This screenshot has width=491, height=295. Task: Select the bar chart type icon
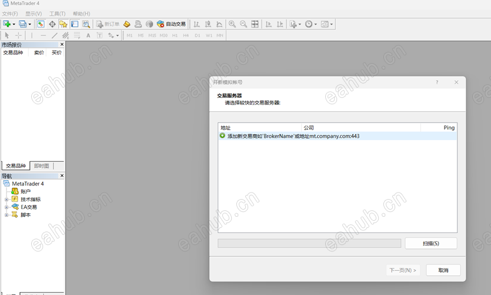pyautogui.click(x=196, y=24)
